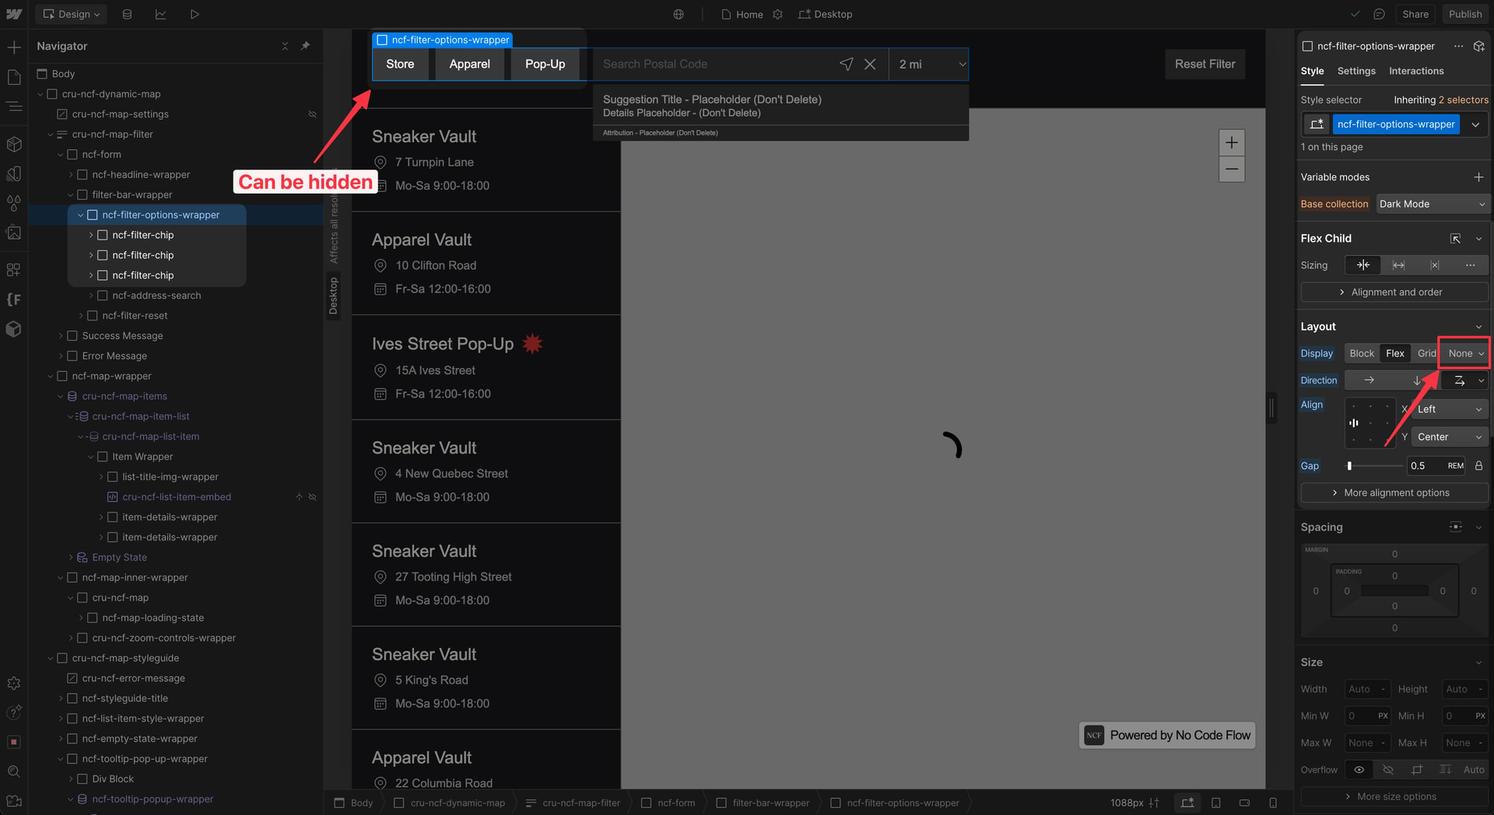The width and height of the screenshot is (1494, 815).
Task: Lock the gap values padlock icon
Action: 1478,466
